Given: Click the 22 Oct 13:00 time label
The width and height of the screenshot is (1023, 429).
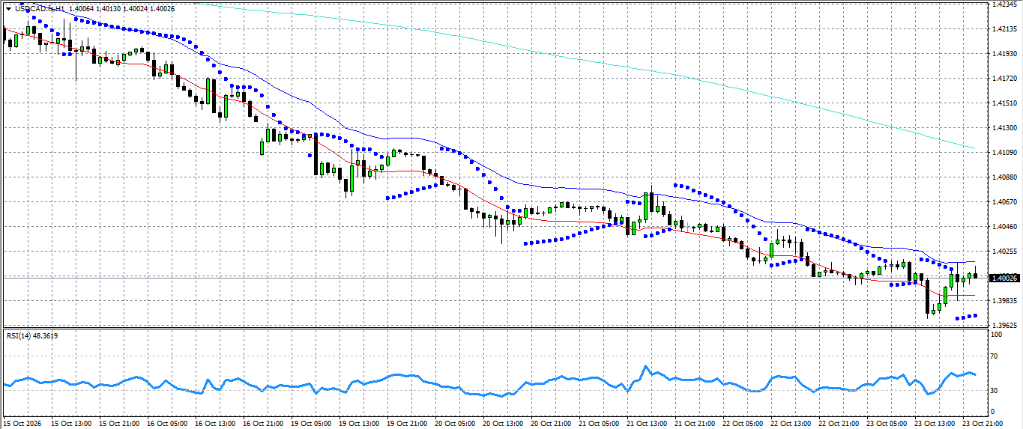Looking at the screenshot, I should pos(791,423).
